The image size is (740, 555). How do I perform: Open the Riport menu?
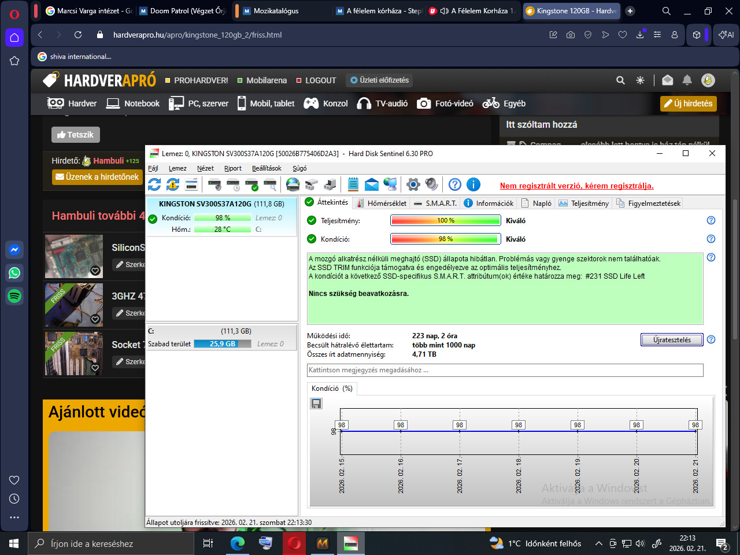pos(233,168)
